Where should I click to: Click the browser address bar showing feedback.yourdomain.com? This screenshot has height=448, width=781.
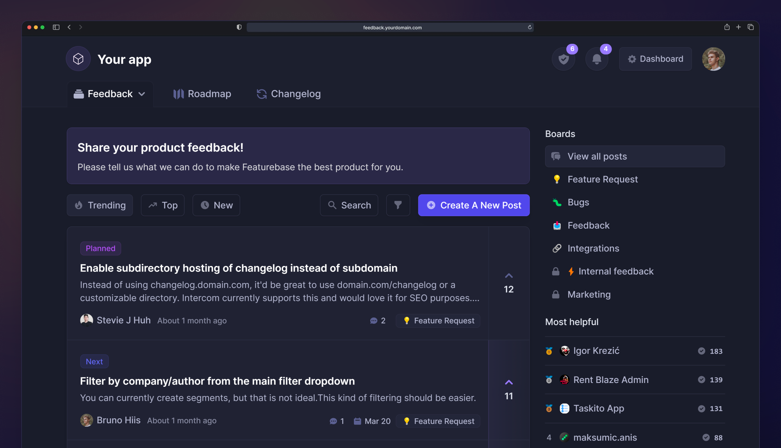(390, 27)
